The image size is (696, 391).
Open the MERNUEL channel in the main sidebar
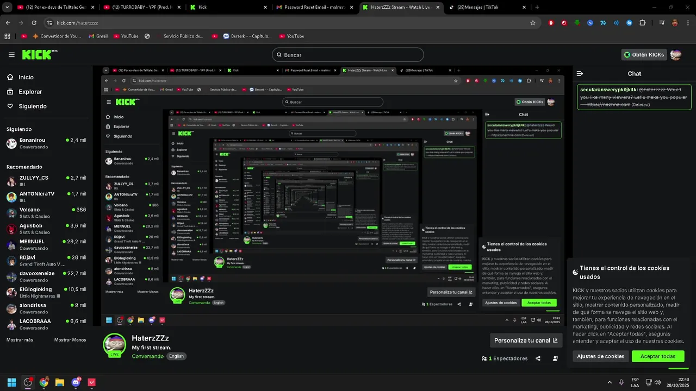pos(46,244)
